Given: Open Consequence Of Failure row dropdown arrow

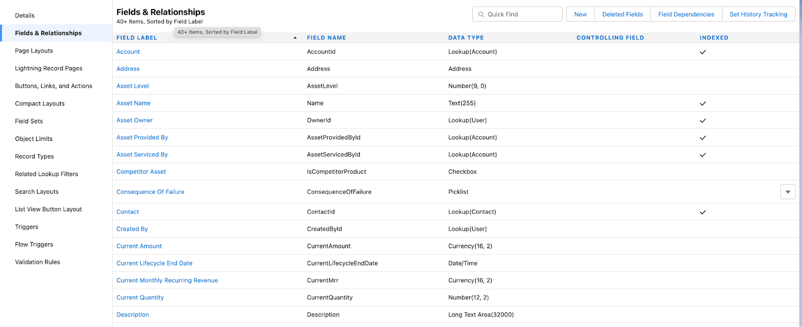Looking at the screenshot, I should tap(787, 192).
